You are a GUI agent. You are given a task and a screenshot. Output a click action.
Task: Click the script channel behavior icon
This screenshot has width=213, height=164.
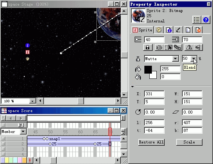coord(21,125)
